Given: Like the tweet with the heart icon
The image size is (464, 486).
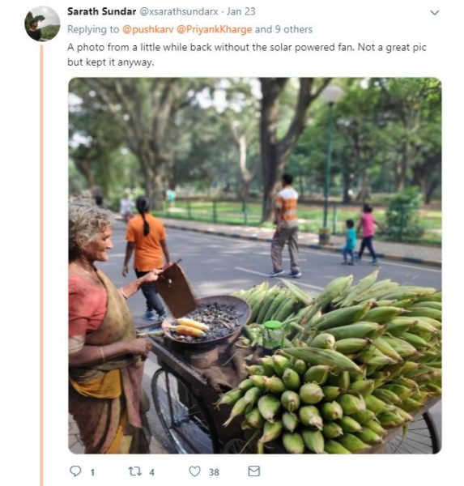Looking at the screenshot, I should 194,471.
